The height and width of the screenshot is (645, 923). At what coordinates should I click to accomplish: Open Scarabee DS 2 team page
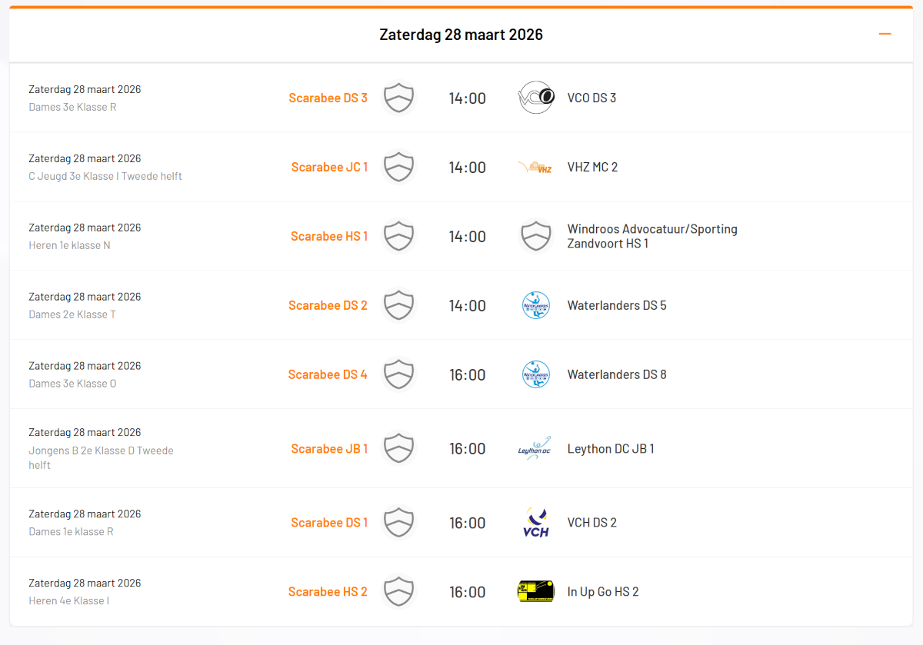point(328,306)
